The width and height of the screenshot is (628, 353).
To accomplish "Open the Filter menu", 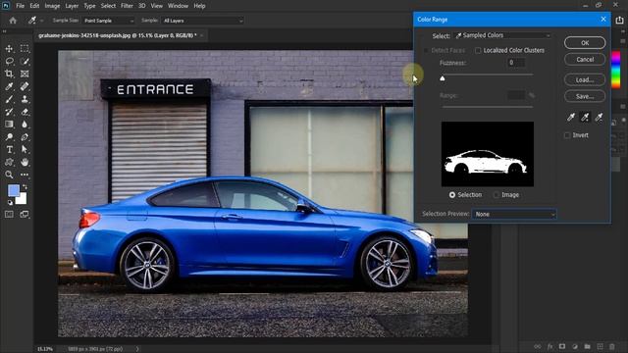I will [127, 6].
